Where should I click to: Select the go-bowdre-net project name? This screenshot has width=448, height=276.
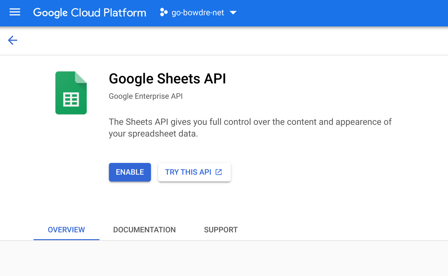point(198,13)
